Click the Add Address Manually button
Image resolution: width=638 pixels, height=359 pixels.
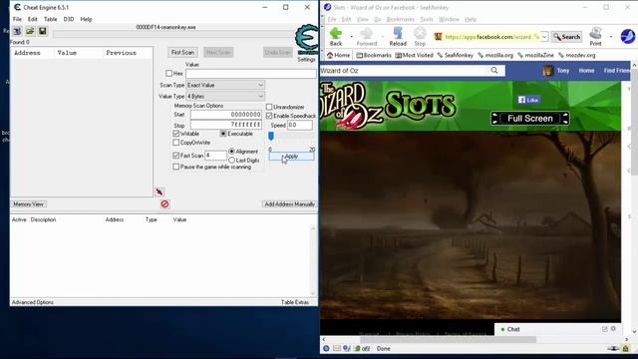coord(289,203)
